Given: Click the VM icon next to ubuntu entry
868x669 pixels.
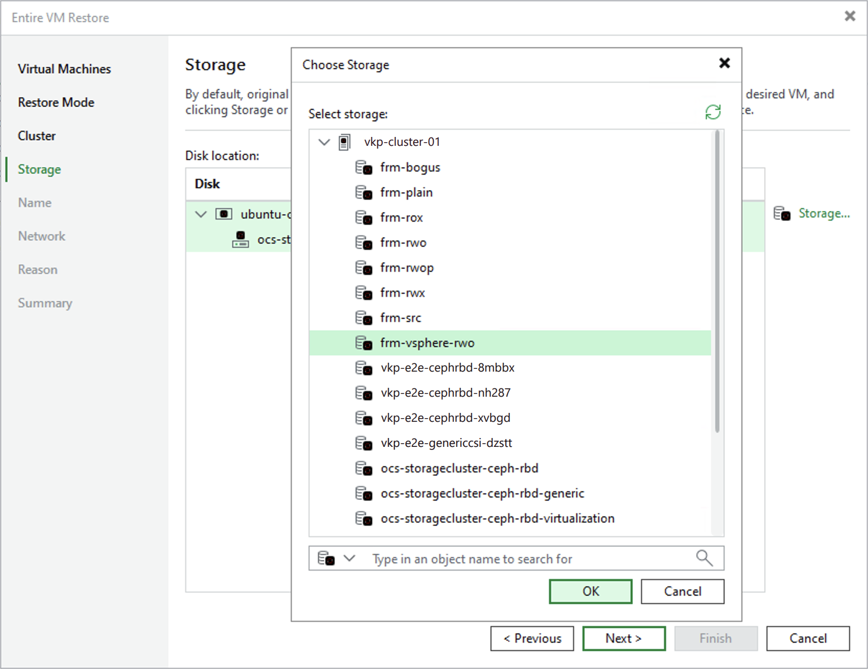Looking at the screenshot, I should click(x=224, y=214).
